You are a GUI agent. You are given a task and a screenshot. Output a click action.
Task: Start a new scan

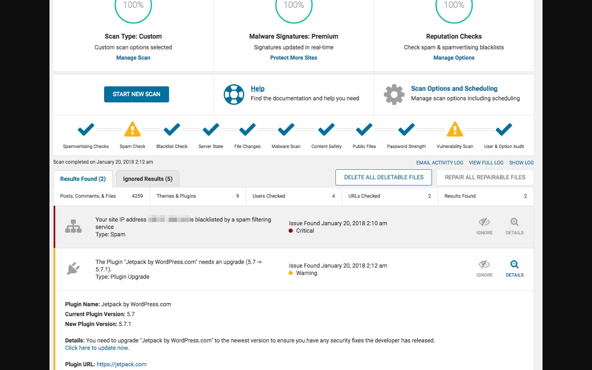pos(136,94)
